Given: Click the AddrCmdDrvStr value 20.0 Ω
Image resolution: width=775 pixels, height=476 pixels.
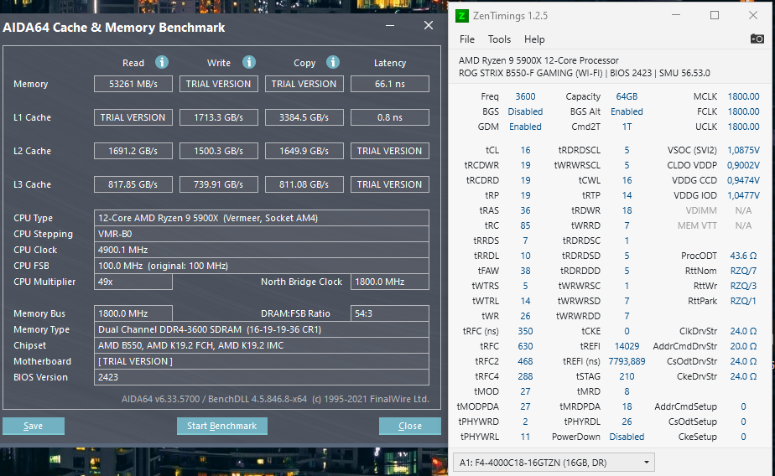Looking at the screenshot, I should (x=743, y=346).
